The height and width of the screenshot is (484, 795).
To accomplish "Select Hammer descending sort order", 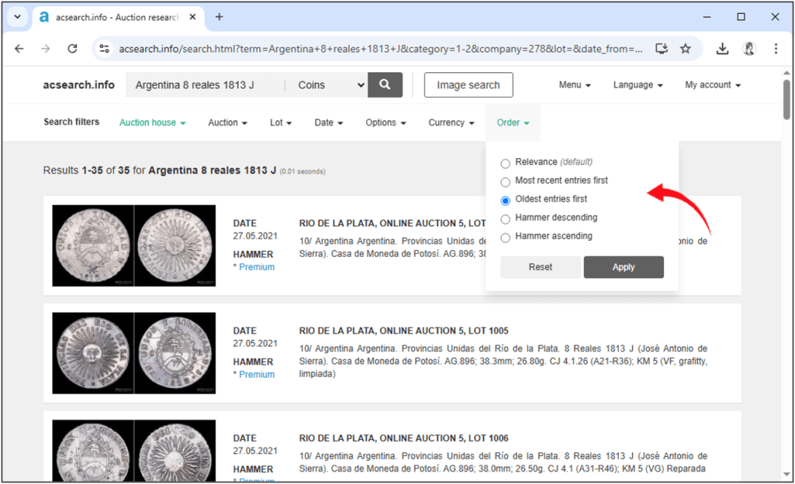I will coord(505,219).
